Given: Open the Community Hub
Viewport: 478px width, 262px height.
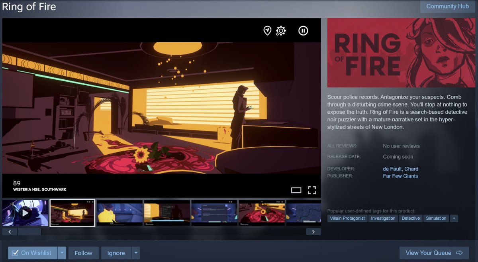Looking at the screenshot, I should (447, 6).
